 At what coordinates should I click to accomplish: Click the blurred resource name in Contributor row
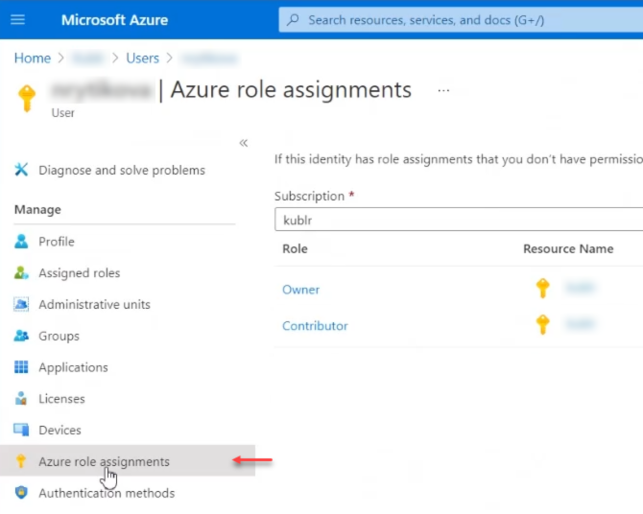[580, 324]
